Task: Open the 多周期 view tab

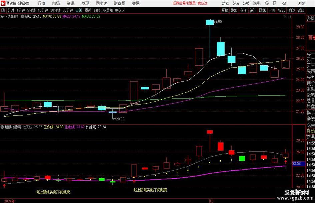Action: [108, 10]
